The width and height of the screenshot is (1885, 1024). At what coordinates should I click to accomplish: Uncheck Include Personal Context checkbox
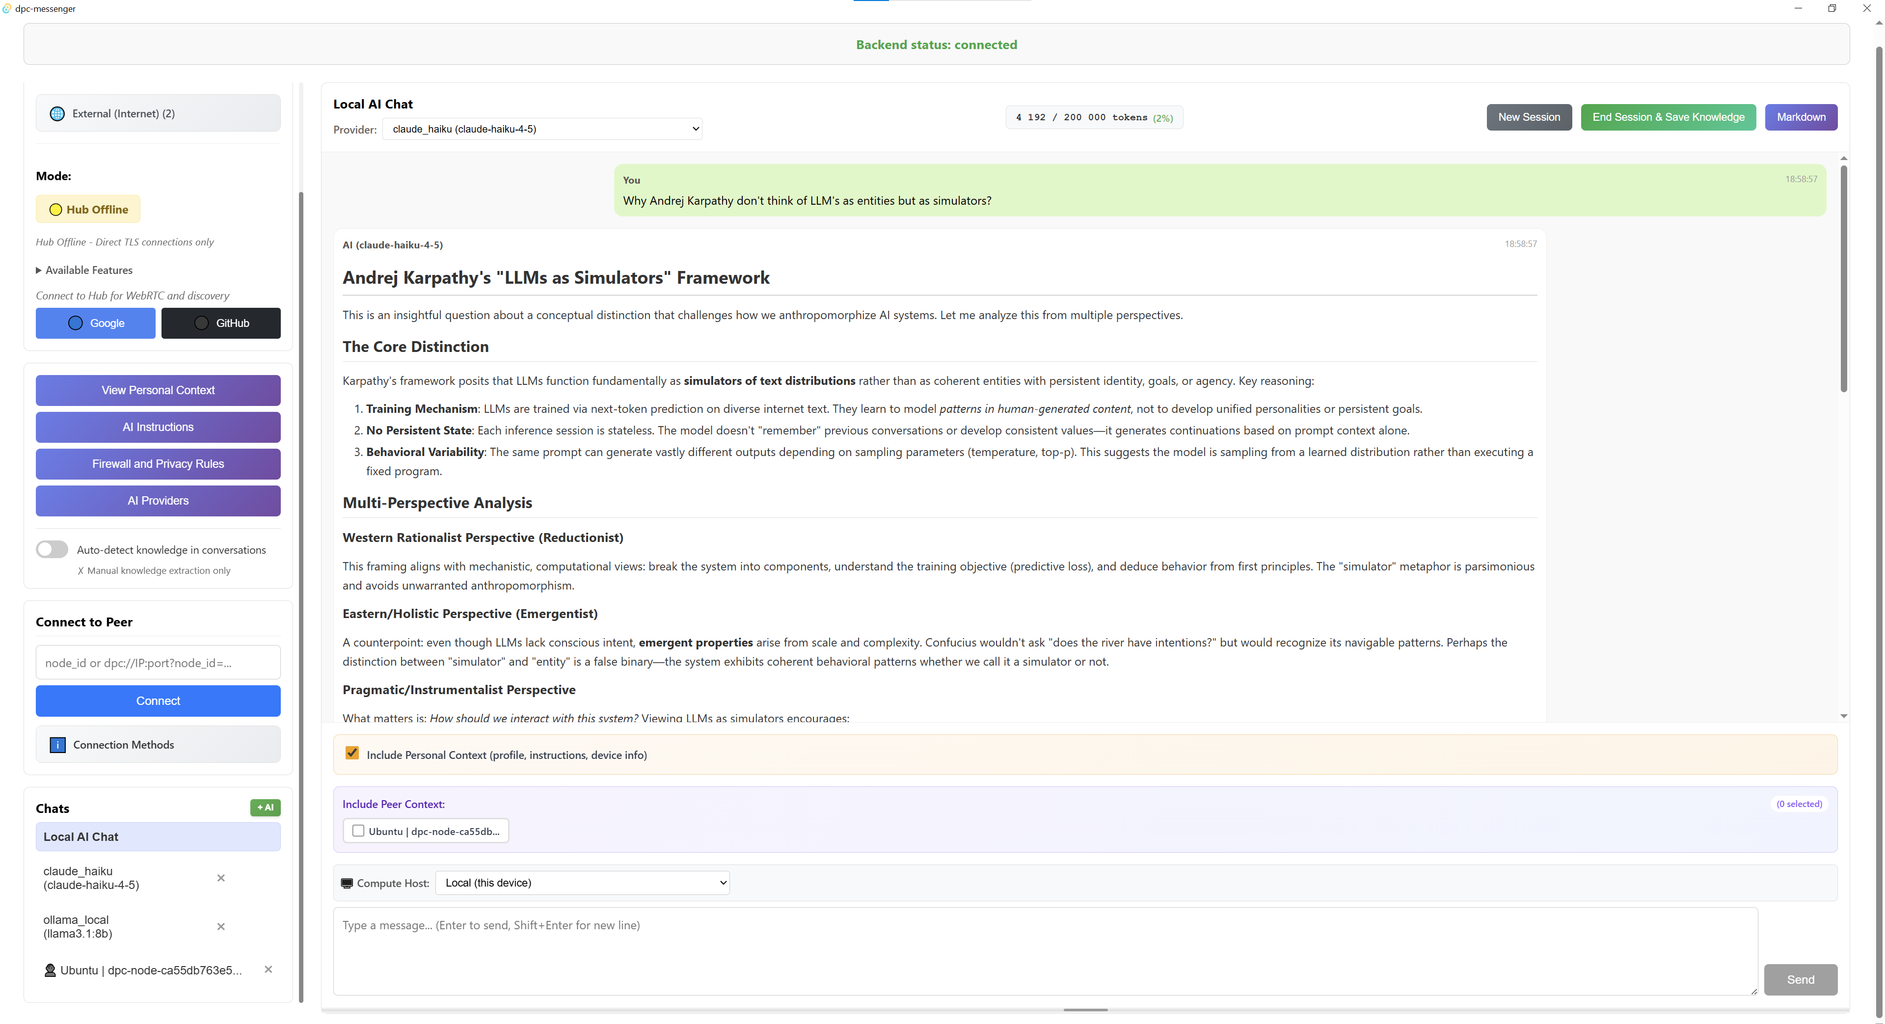tap(352, 753)
